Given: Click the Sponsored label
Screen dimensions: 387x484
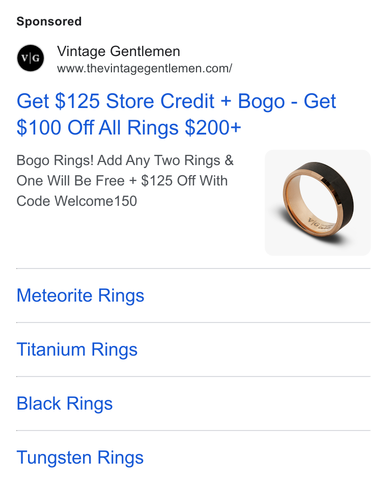Looking at the screenshot, I should 49,21.
